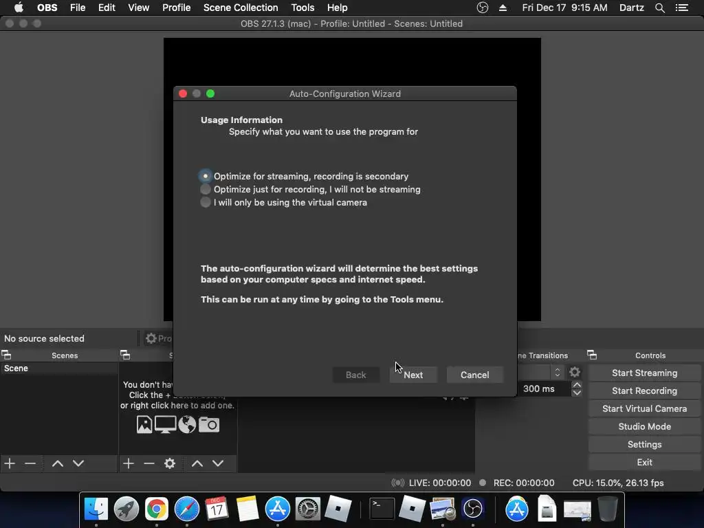Click the display capture monitor icon in Sources
The image size is (704, 528).
point(165,424)
